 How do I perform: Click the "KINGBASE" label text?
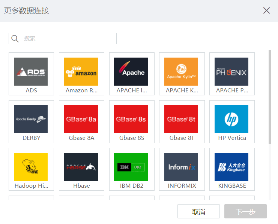232,186
